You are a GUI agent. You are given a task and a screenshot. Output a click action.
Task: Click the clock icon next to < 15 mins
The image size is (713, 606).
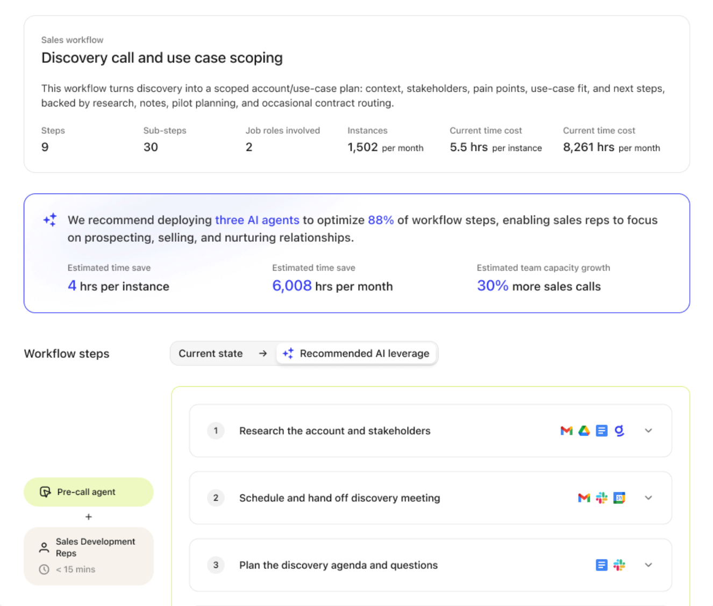pos(44,569)
